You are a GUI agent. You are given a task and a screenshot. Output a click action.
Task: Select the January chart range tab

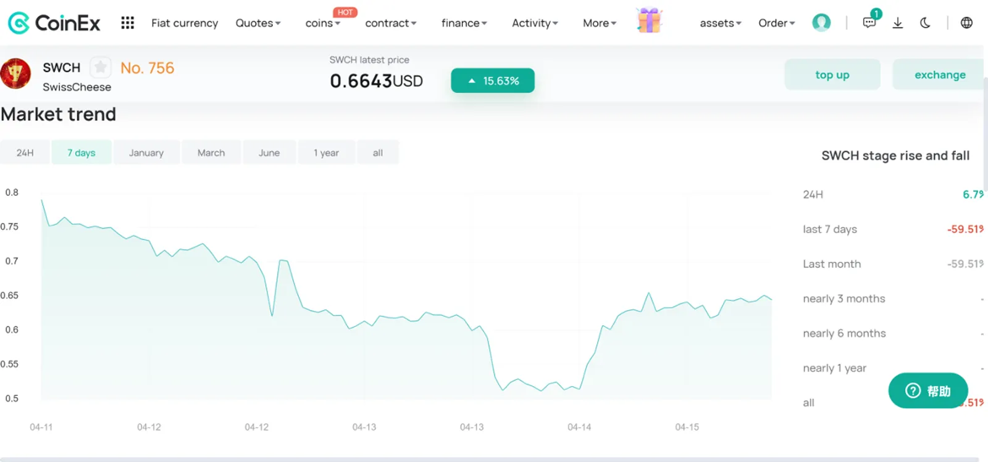pos(146,152)
